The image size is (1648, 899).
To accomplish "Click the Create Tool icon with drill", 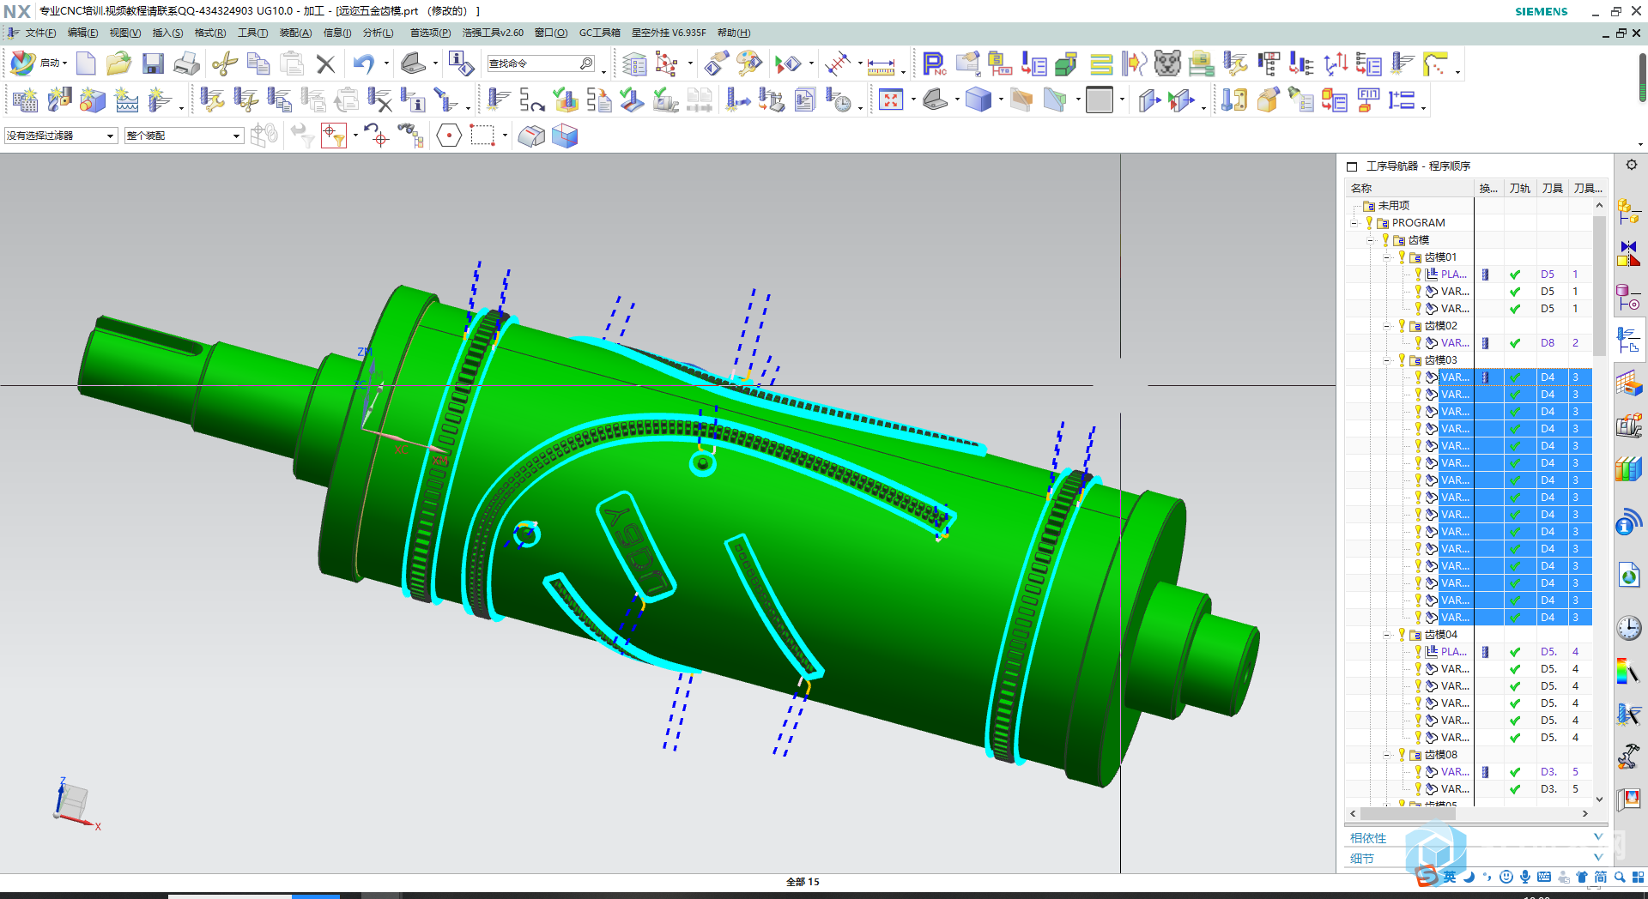I will tap(59, 100).
